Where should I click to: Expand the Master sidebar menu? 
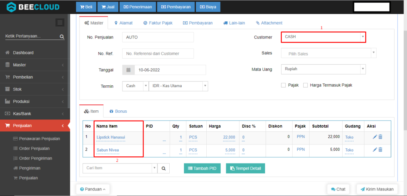click(x=34, y=65)
